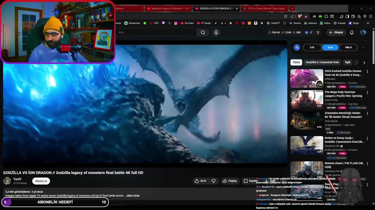Open the Kick bookmark icon
375x210 pixels.
click(145, 23)
